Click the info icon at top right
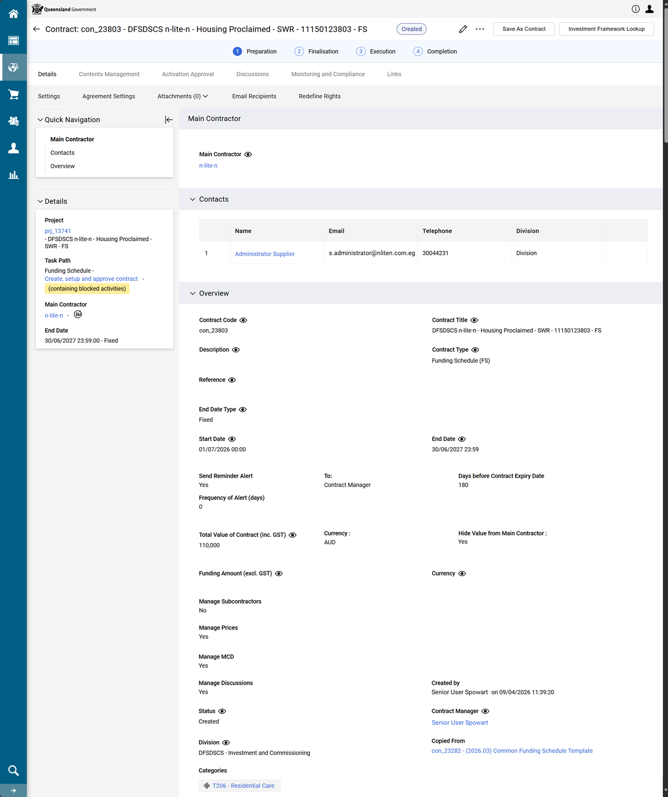This screenshot has width=668, height=797. click(636, 9)
